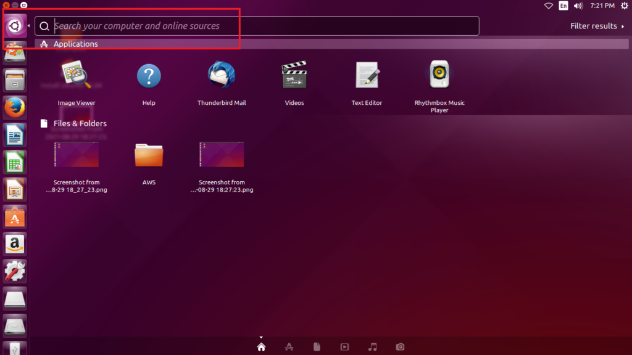Switch to the Music lens tab
The height and width of the screenshot is (355, 632).
pos(372,347)
